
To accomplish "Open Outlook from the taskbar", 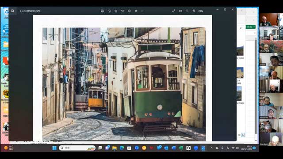I will tap(166, 148).
